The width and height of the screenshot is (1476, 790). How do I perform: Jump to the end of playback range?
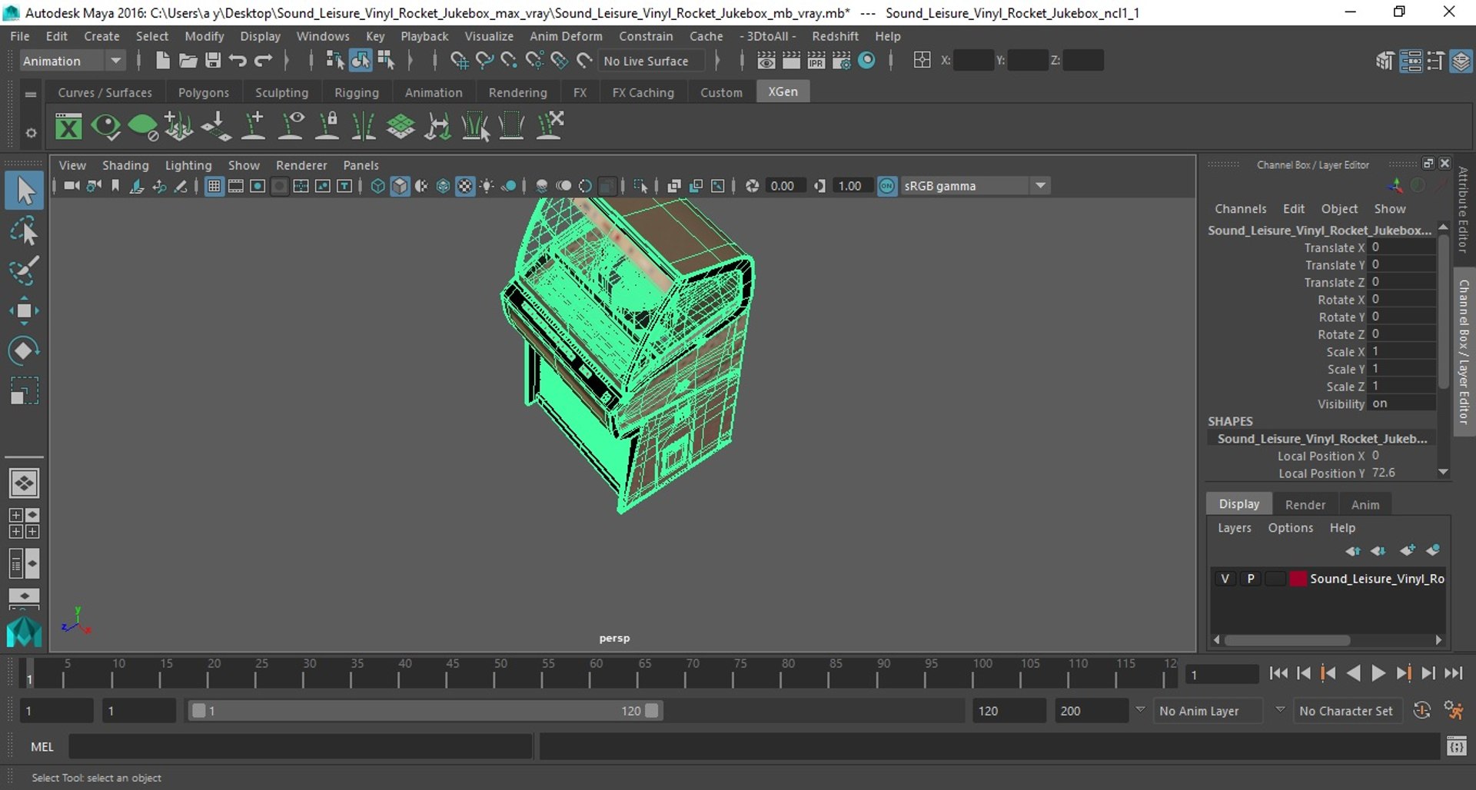point(1453,673)
